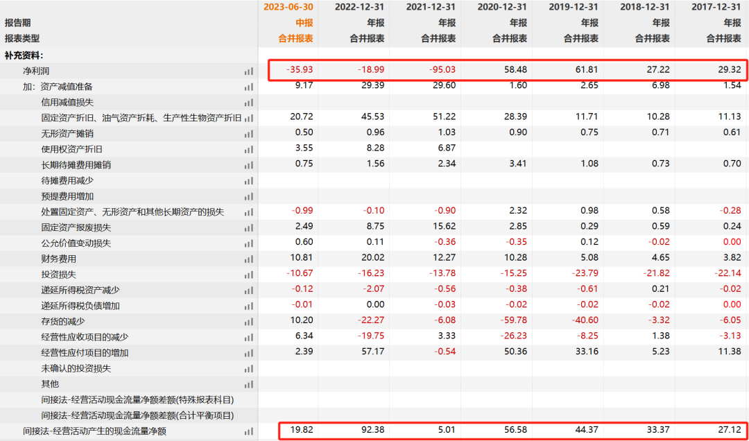The image size is (749, 441).
Task: Open the chart icon for 经营性应付项目的增加 row
Action: [x=248, y=353]
